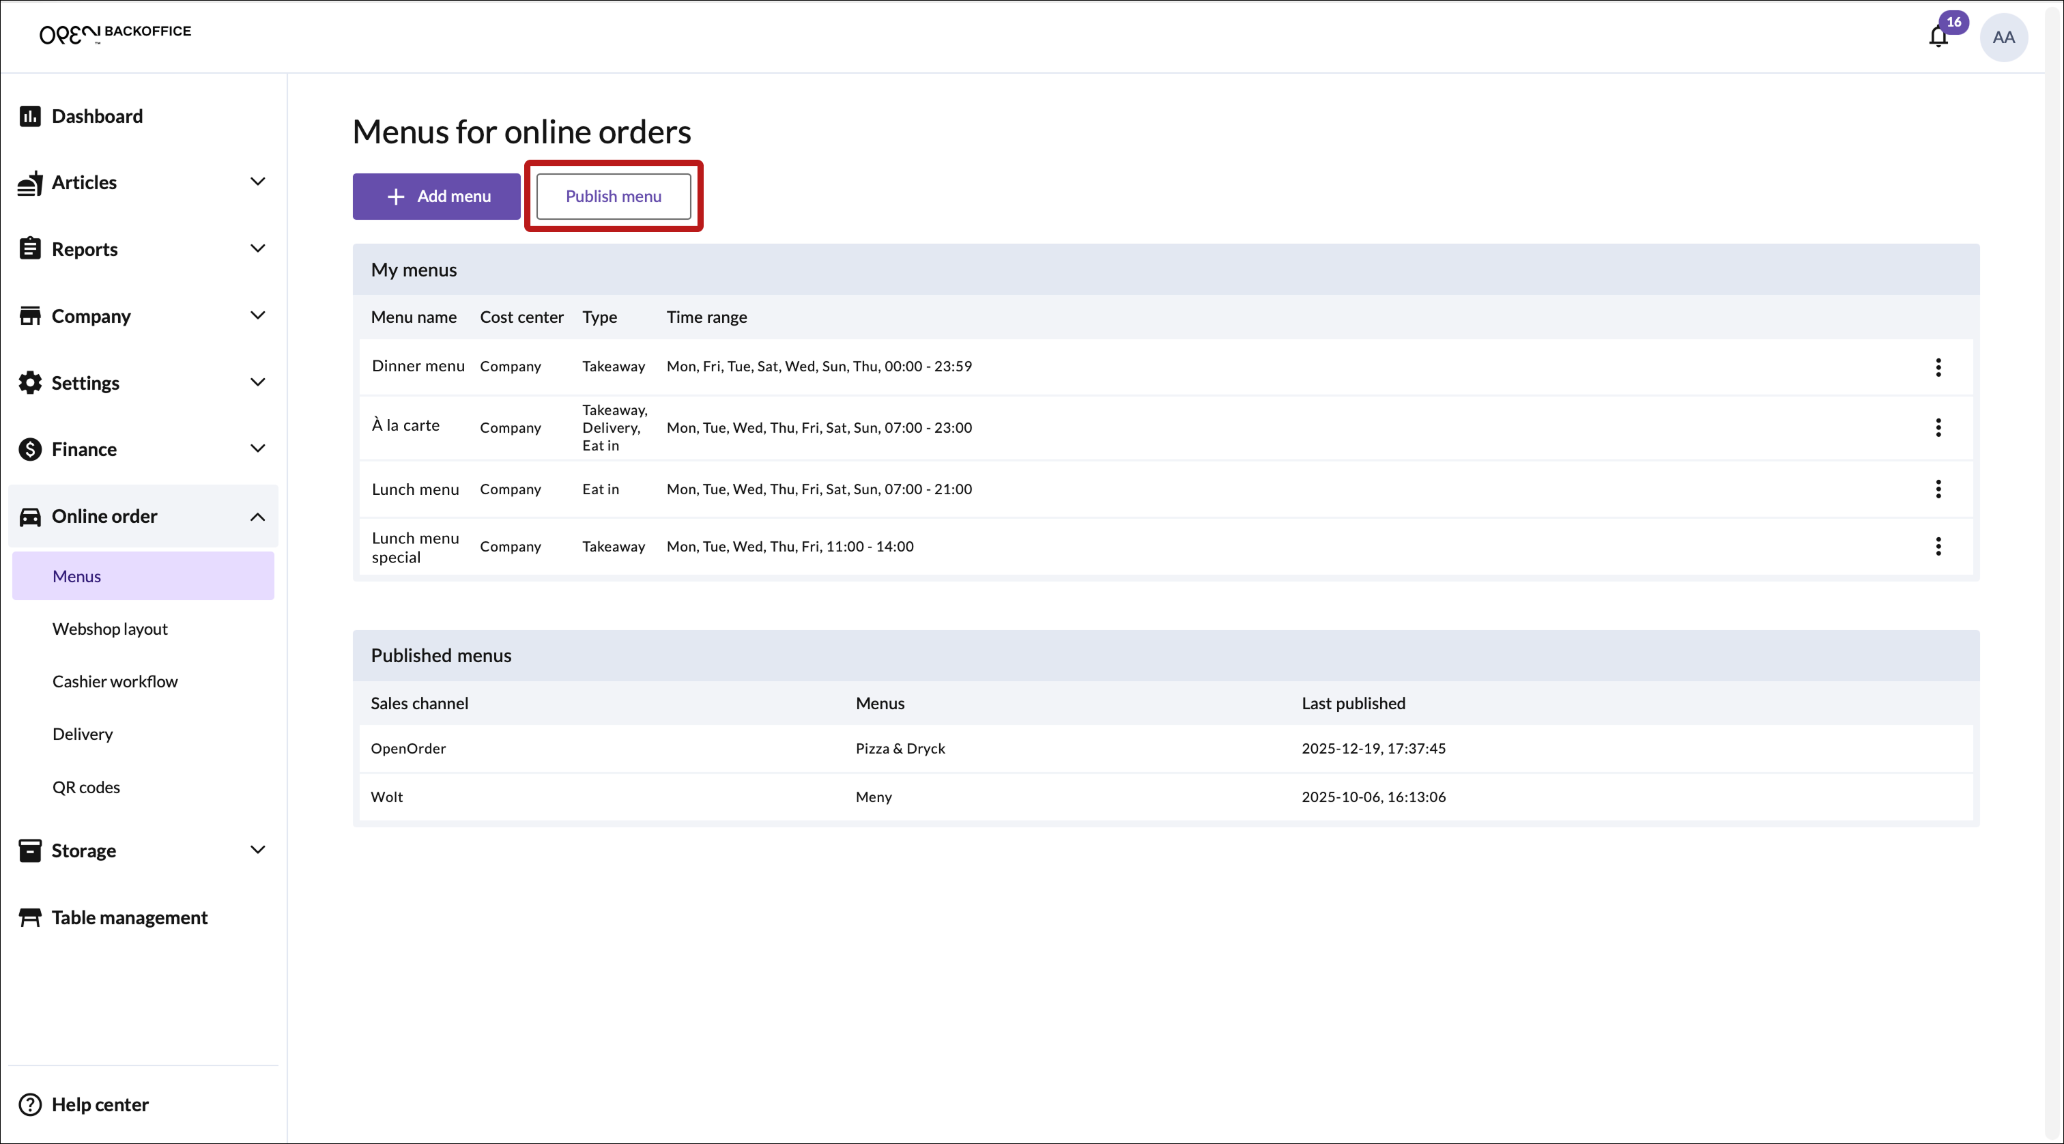The image size is (2064, 1144).
Task: Open the Webshop layout page
Action: [110, 629]
